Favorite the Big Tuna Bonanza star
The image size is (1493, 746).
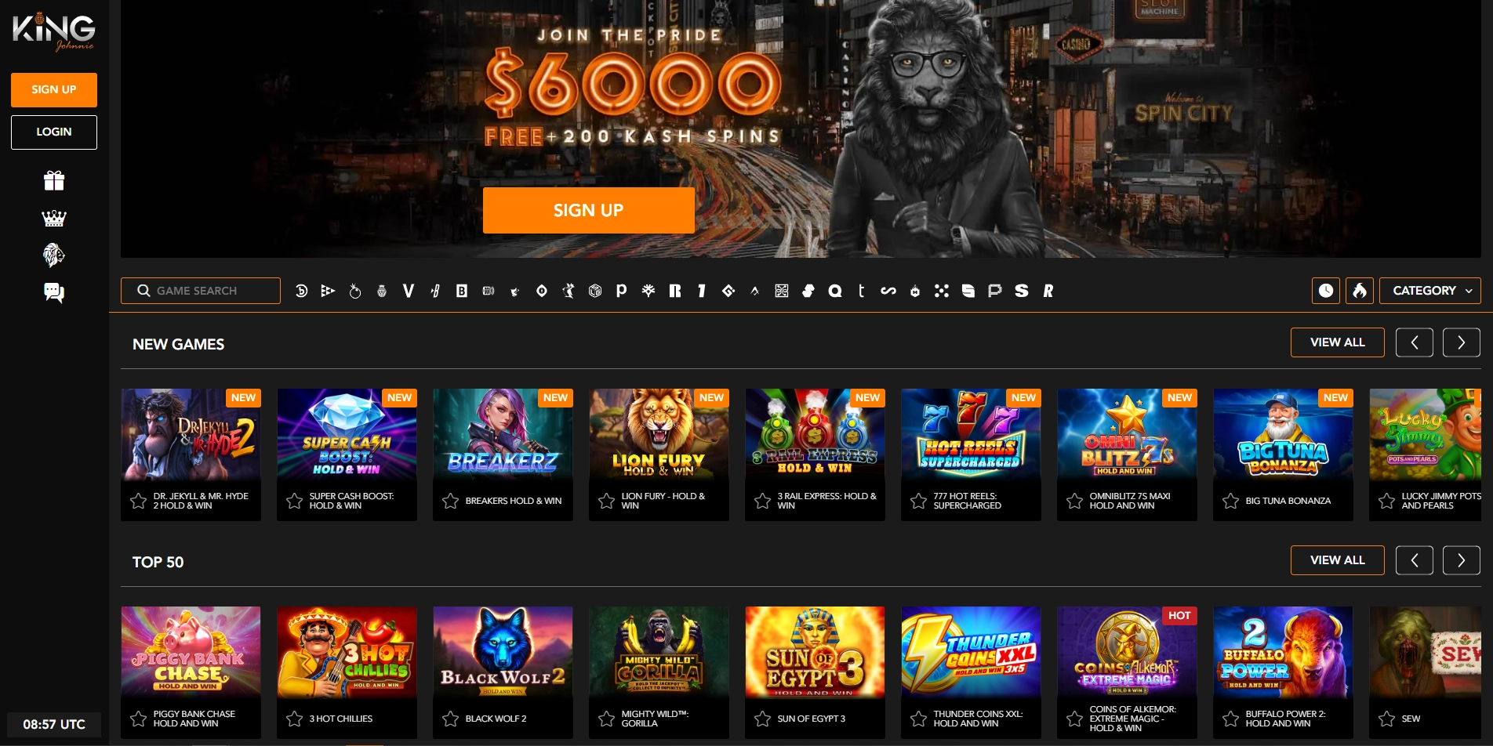pyautogui.click(x=1230, y=501)
